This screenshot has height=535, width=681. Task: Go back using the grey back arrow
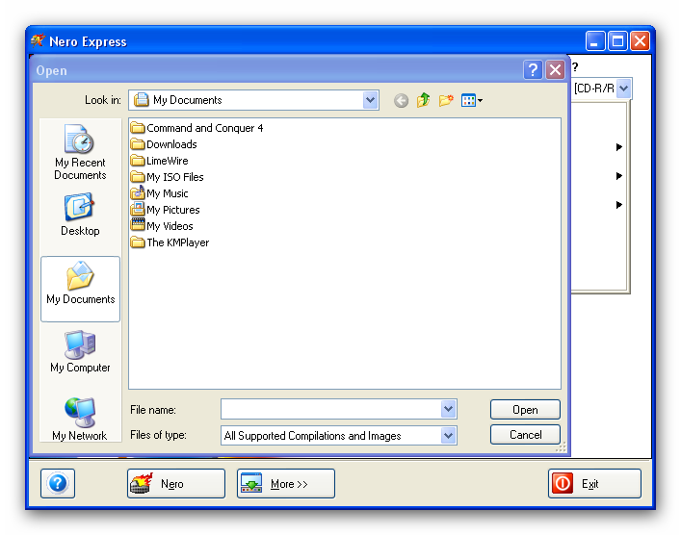pos(401,101)
